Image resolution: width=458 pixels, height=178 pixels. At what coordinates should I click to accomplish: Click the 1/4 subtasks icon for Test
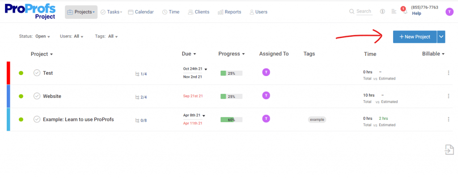tap(141, 74)
